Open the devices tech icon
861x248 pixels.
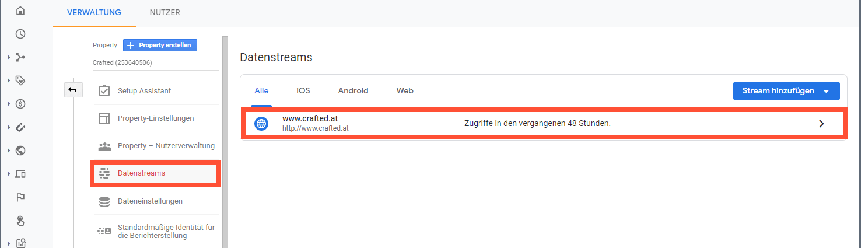pyautogui.click(x=20, y=174)
